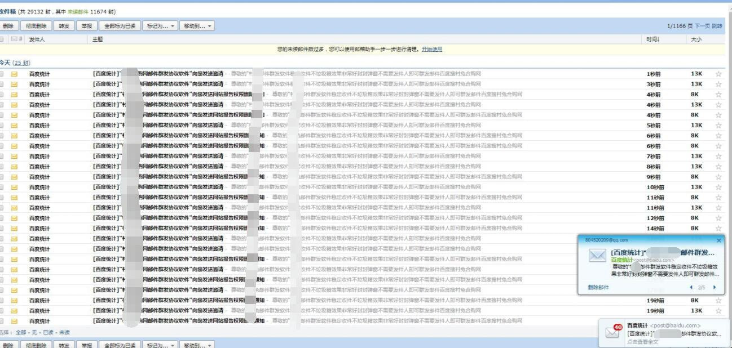732x348 pixels.
Task: Click the envelope icon with the 40 badge
Action: 613,331
